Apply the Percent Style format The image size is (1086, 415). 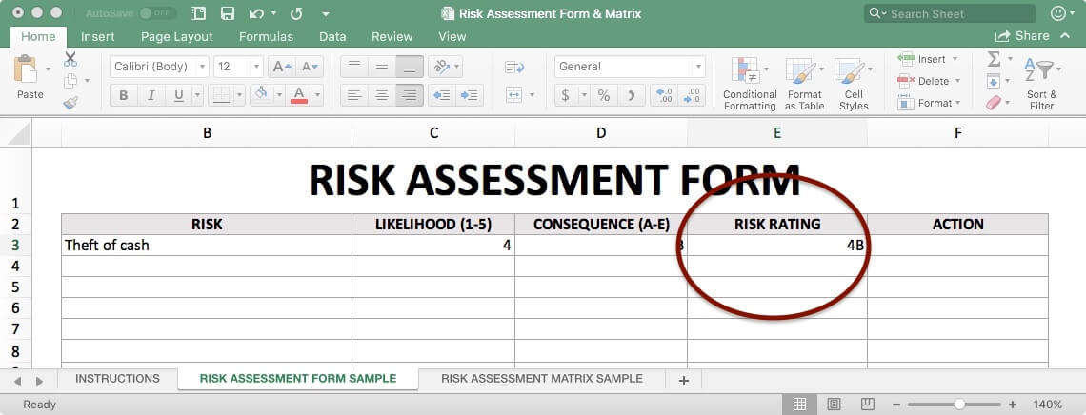tap(604, 95)
